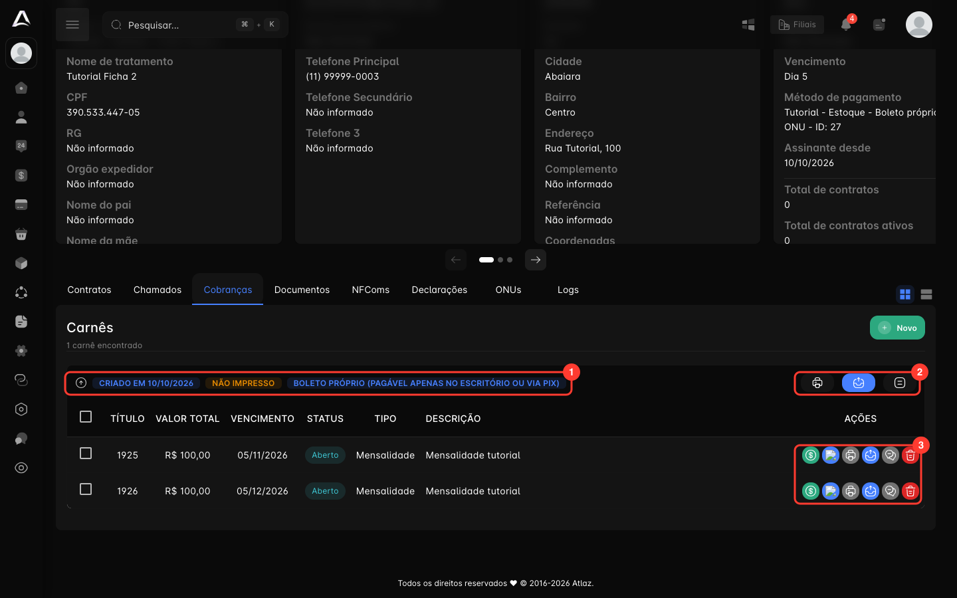Screen dimensions: 957x598
Task: Open the cube stock icon in the sidebar
Action: pyautogui.click(x=21, y=263)
